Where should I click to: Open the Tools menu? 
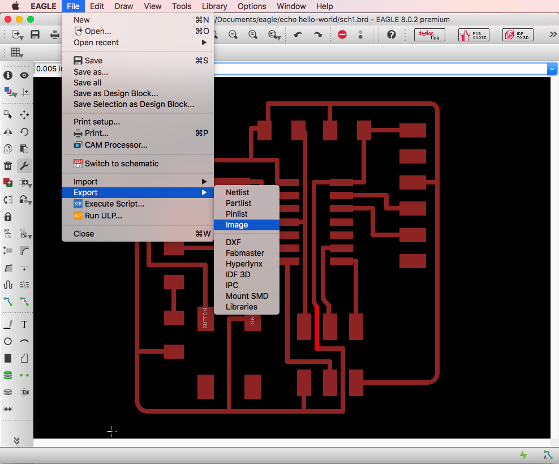click(182, 6)
